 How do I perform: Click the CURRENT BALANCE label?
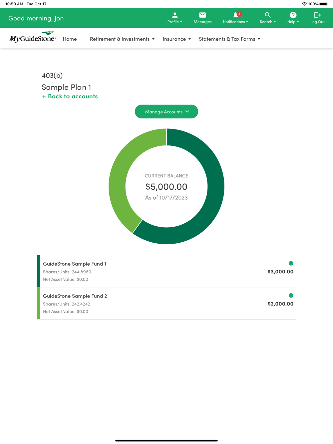point(166,176)
